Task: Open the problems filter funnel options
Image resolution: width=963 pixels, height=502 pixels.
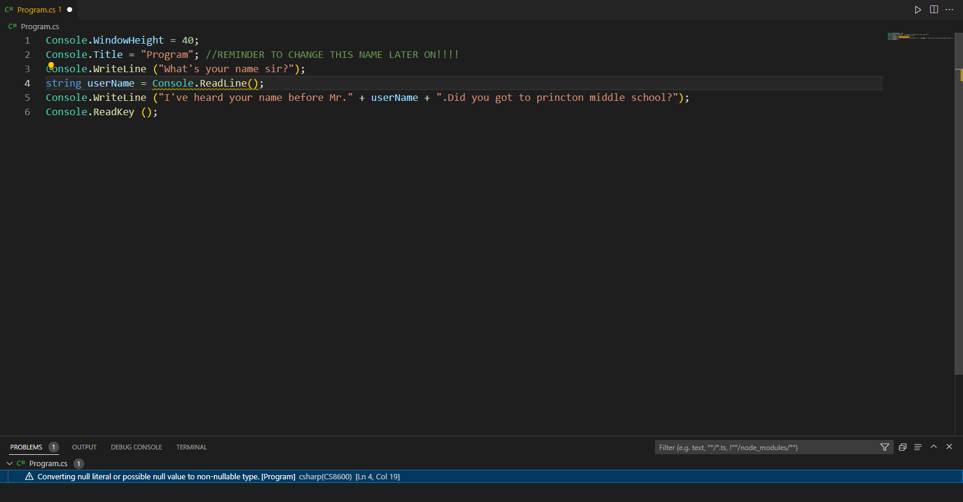Action: (885, 447)
